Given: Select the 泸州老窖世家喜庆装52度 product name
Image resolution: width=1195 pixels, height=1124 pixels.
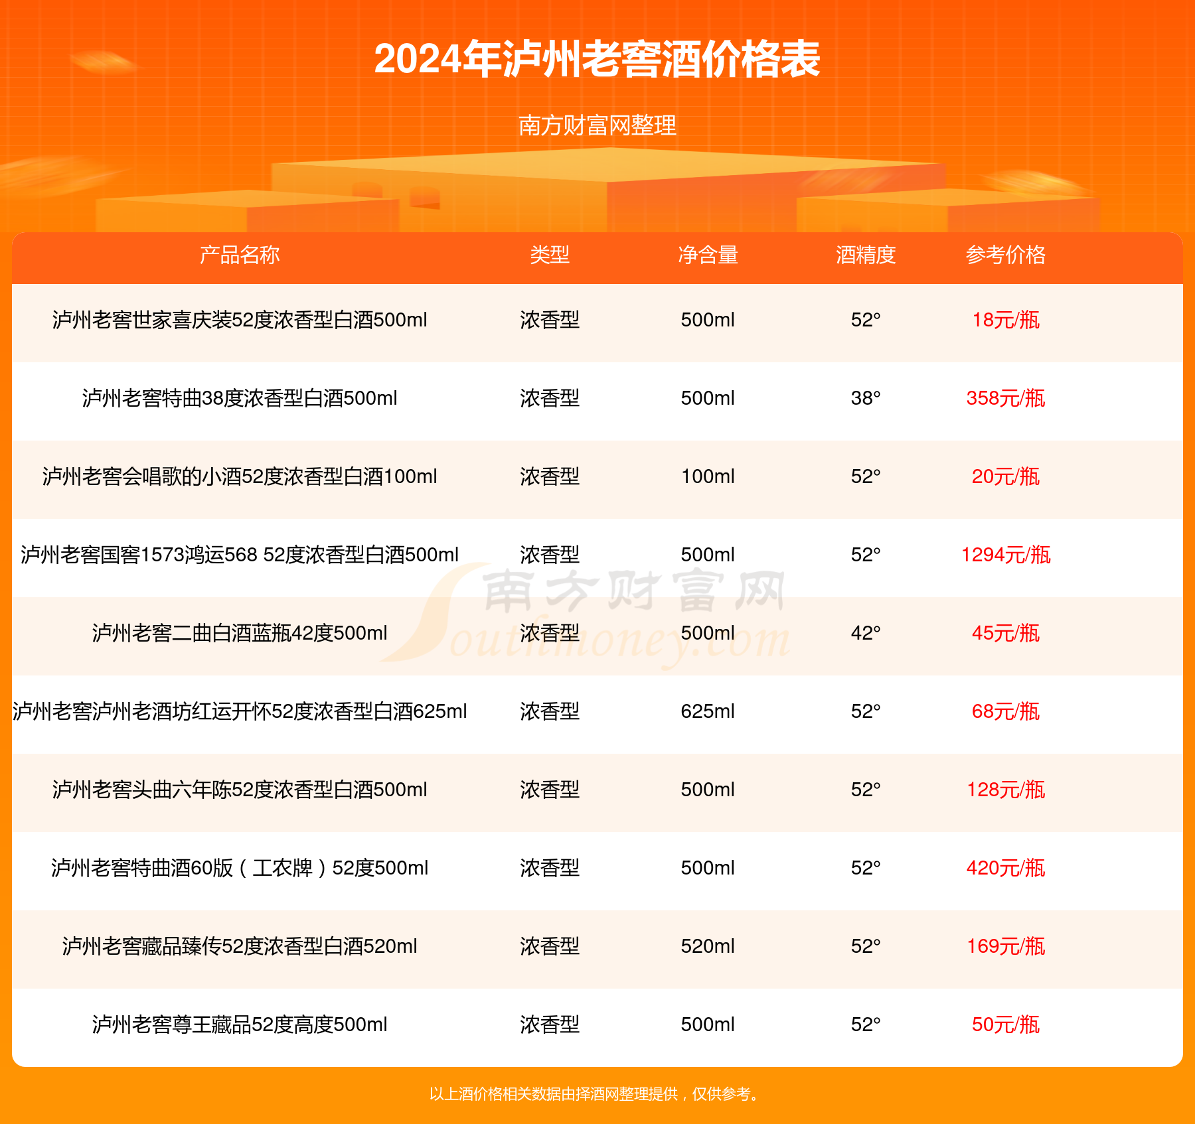Looking at the screenshot, I should [x=240, y=320].
